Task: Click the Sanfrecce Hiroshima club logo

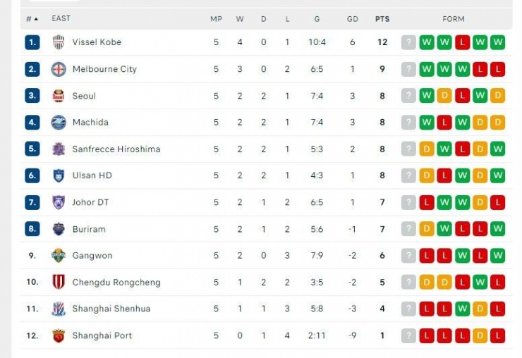Action: click(59, 149)
